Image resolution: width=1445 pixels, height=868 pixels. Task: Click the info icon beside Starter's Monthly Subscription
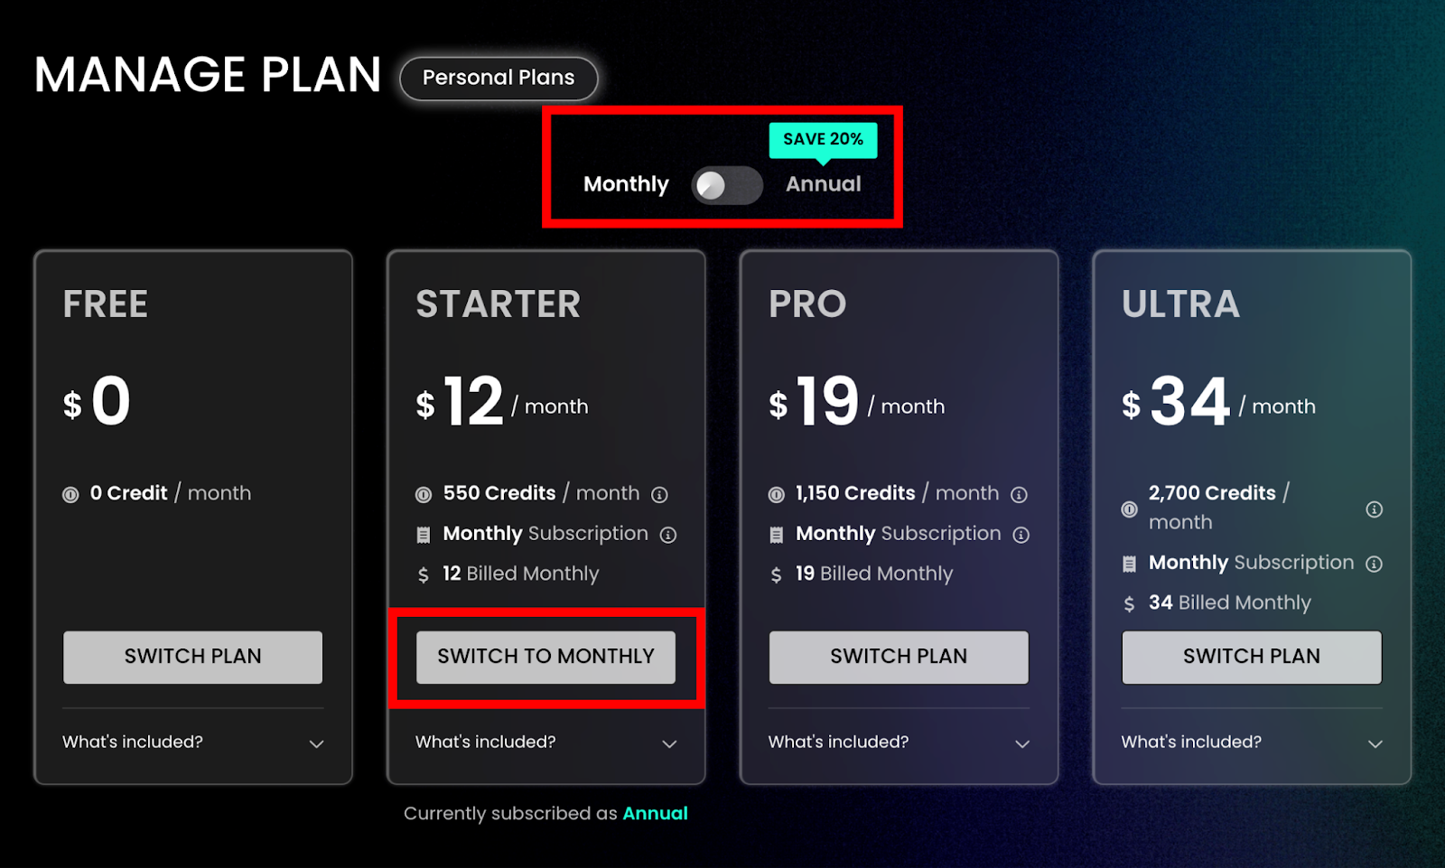668,534
